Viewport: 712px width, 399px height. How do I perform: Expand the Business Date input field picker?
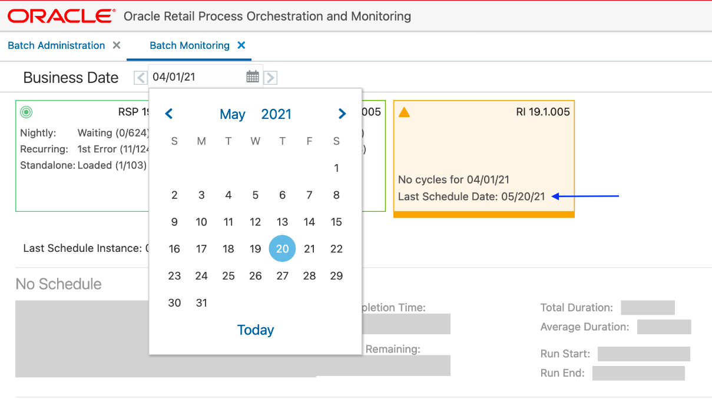tap(252, 77)
